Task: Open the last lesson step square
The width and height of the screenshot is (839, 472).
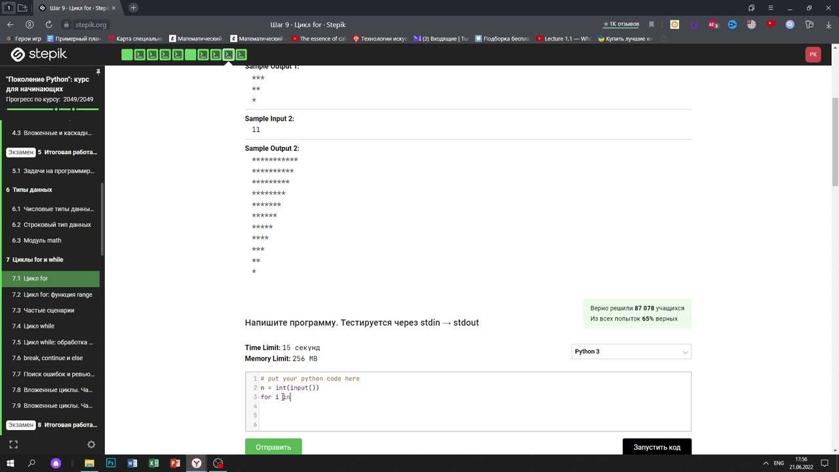Action: pos(241,54)
